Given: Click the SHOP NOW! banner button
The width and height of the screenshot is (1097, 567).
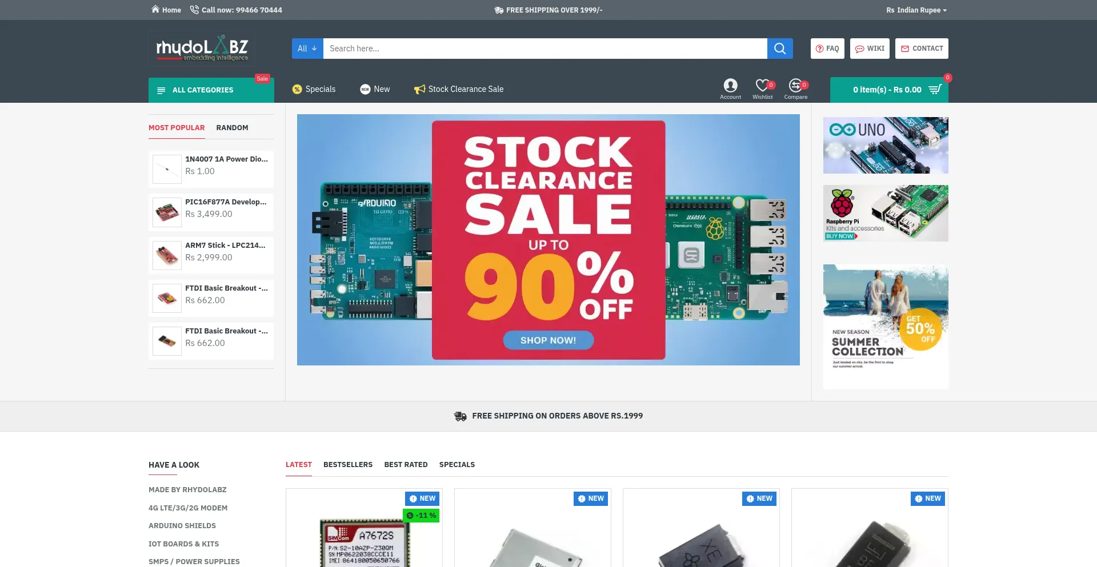Looking at the screenshot, I should pyautogui.click(x=548, y=340).
